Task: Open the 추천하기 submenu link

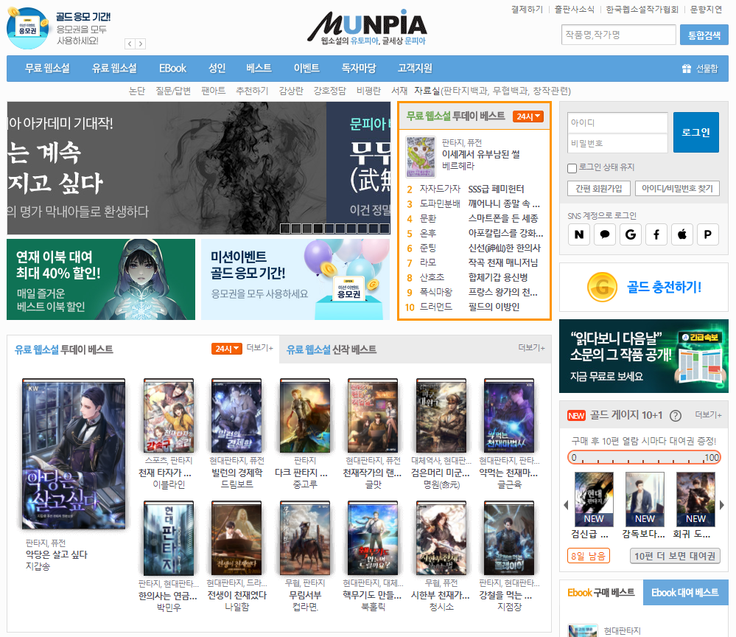Action: pyautogui.click(x=251, y=91)
